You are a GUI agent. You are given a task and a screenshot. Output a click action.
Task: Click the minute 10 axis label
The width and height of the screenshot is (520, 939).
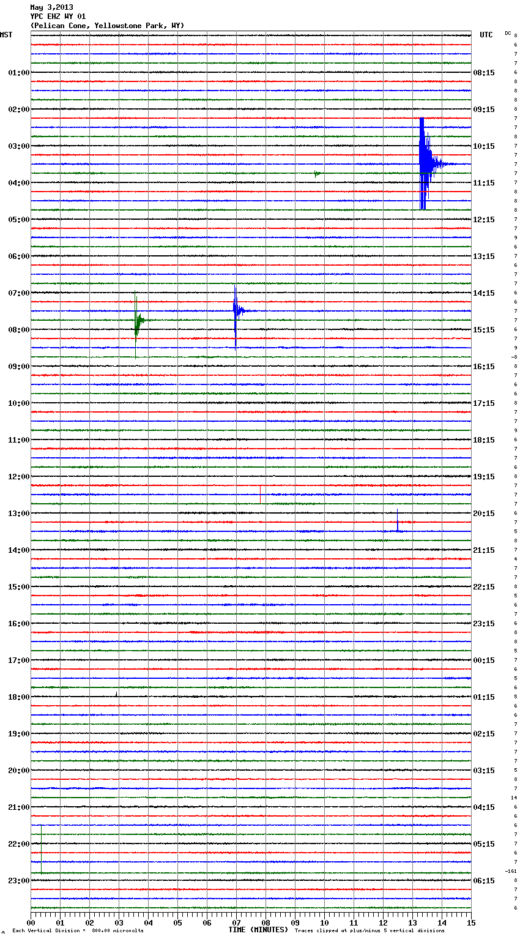click(x=324, y=922)
